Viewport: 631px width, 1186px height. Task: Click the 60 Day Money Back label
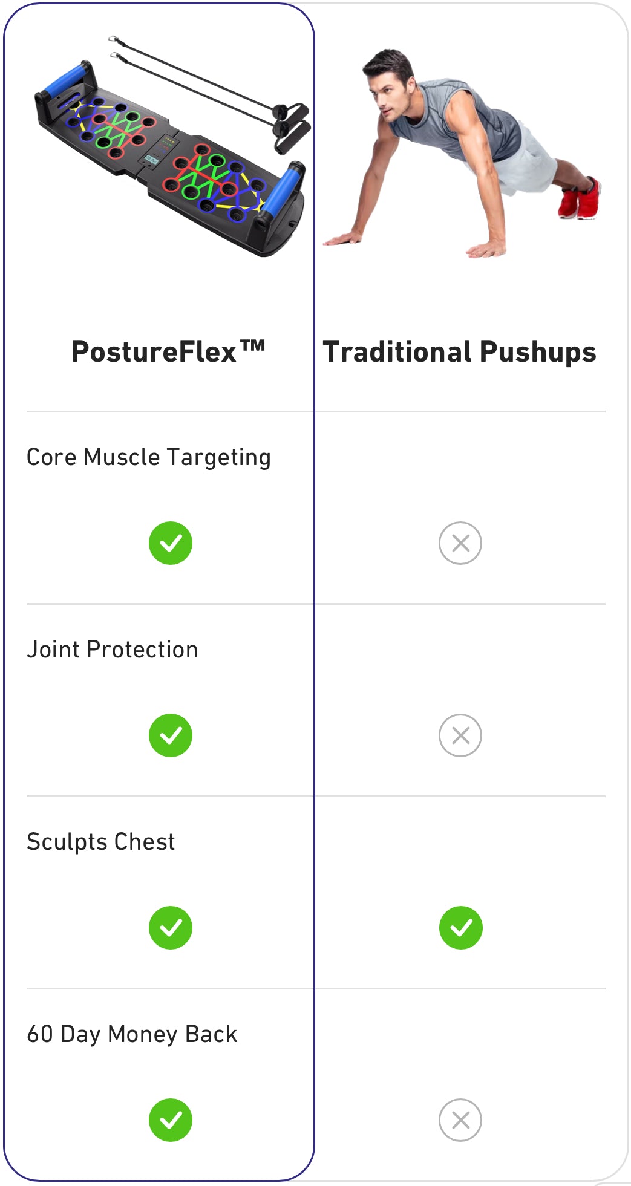(x=132, y=1034)
